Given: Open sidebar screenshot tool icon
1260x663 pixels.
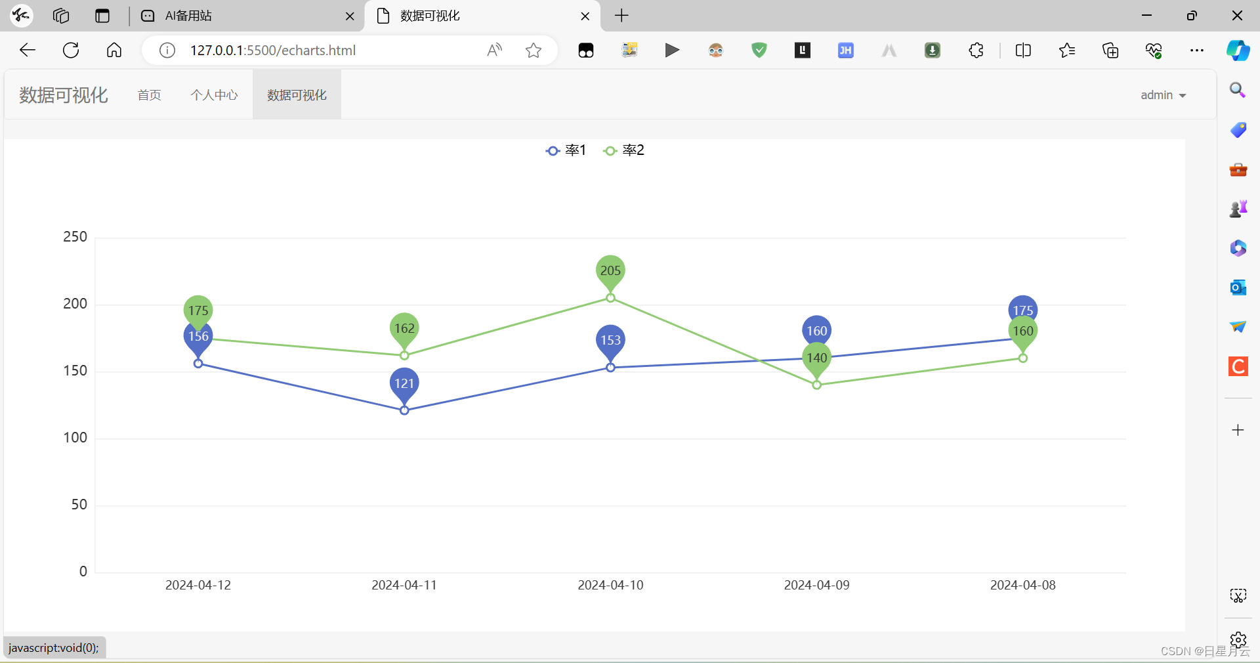Looking at the screenshot, I should pyautogui.click(x=1238, y=595).
